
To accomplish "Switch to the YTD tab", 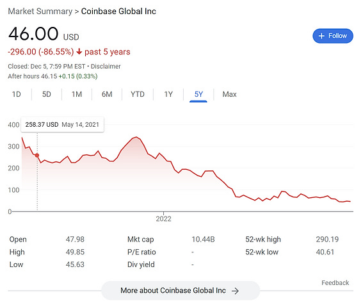I will click(138, 94).
